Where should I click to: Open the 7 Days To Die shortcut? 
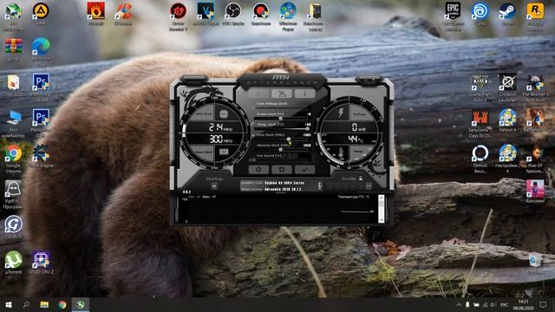480,118
